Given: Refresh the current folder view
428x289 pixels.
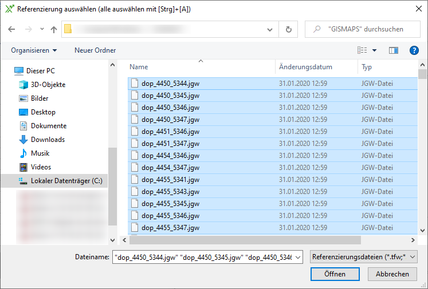Looking at the screenshot, I should [x=289, y=29].
